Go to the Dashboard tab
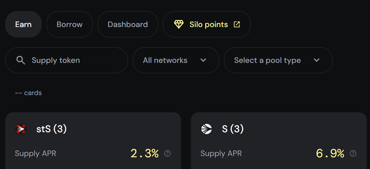 [x=128, y=24]
